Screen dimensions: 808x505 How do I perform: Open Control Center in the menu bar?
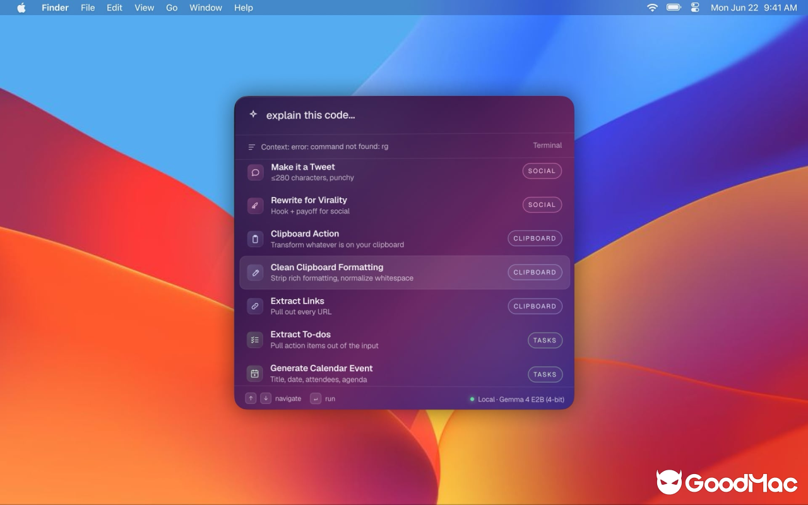(695, 8)
